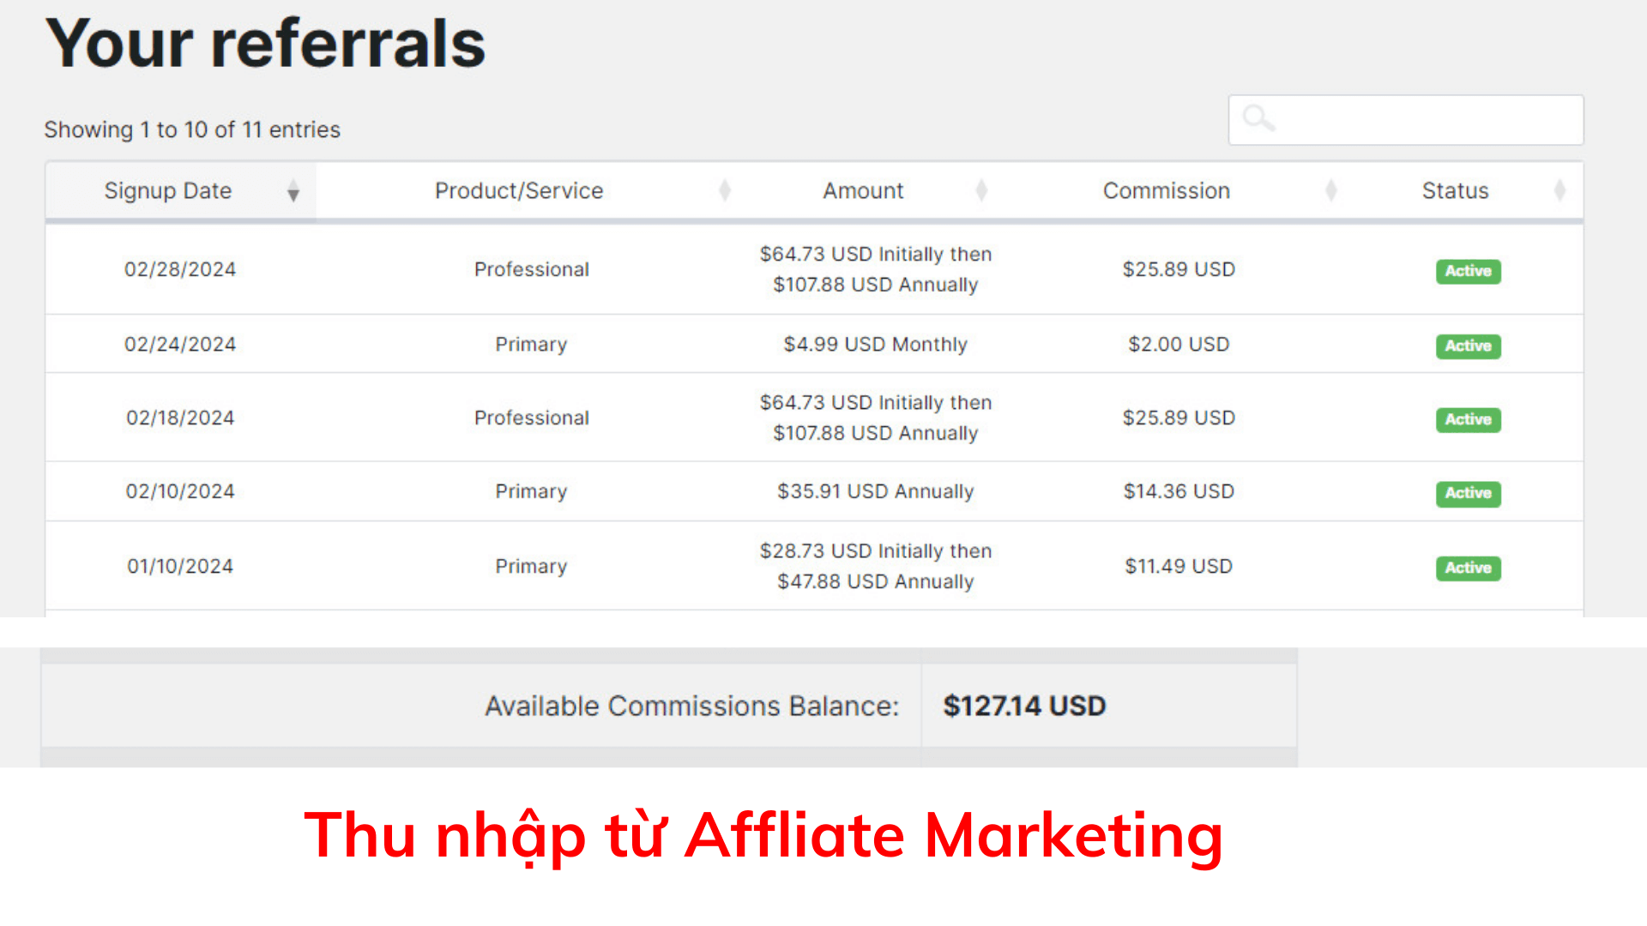Sort table by Signup Date arrow
This screenshot has width=1647, height=926.
coord(293,191)
